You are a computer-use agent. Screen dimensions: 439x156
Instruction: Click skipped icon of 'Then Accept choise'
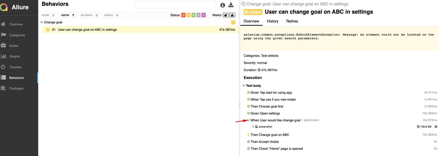click(x=249, y=142)
